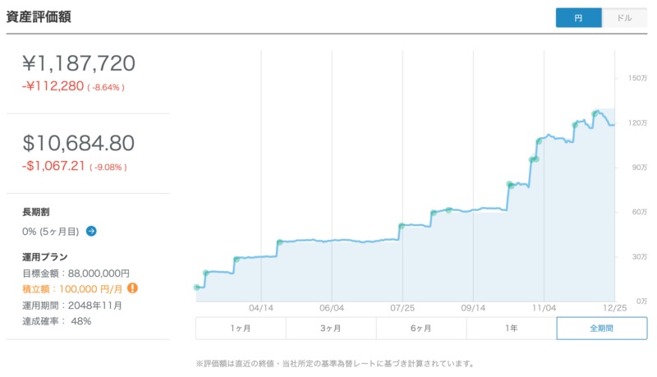Click the 30万 y-axis label
The image size is (657, 377).
pos(640,257)
